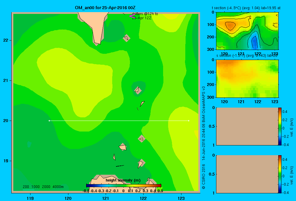The image size is (296, 201).
Task: Click the drifters @12h legend text
Action: (x=145, y=16)
